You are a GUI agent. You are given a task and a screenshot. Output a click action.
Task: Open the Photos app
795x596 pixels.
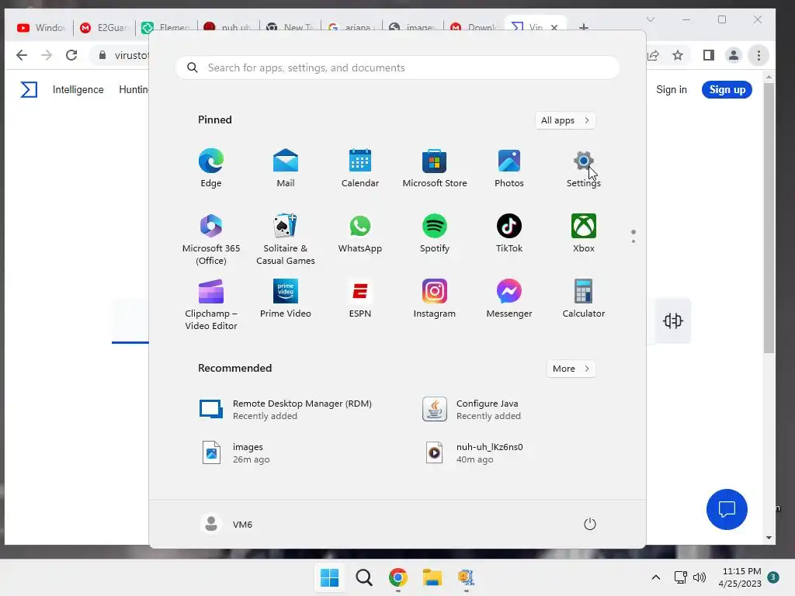(509, 168)
